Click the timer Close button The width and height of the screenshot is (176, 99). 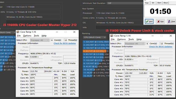(172, 21)
